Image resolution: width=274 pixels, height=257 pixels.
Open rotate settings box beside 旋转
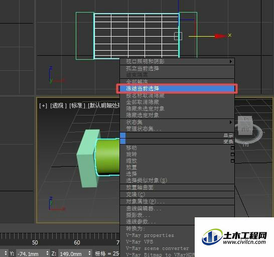click(x=232, y=155)
